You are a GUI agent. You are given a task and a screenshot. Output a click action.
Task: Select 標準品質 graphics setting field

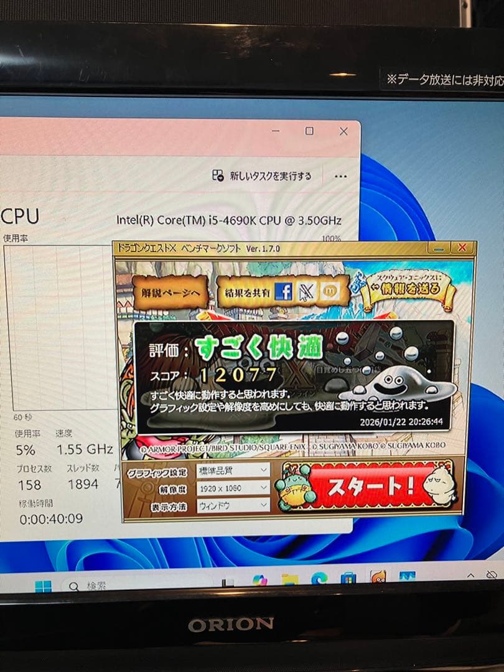pyautogui.click(x=224, y=471)
